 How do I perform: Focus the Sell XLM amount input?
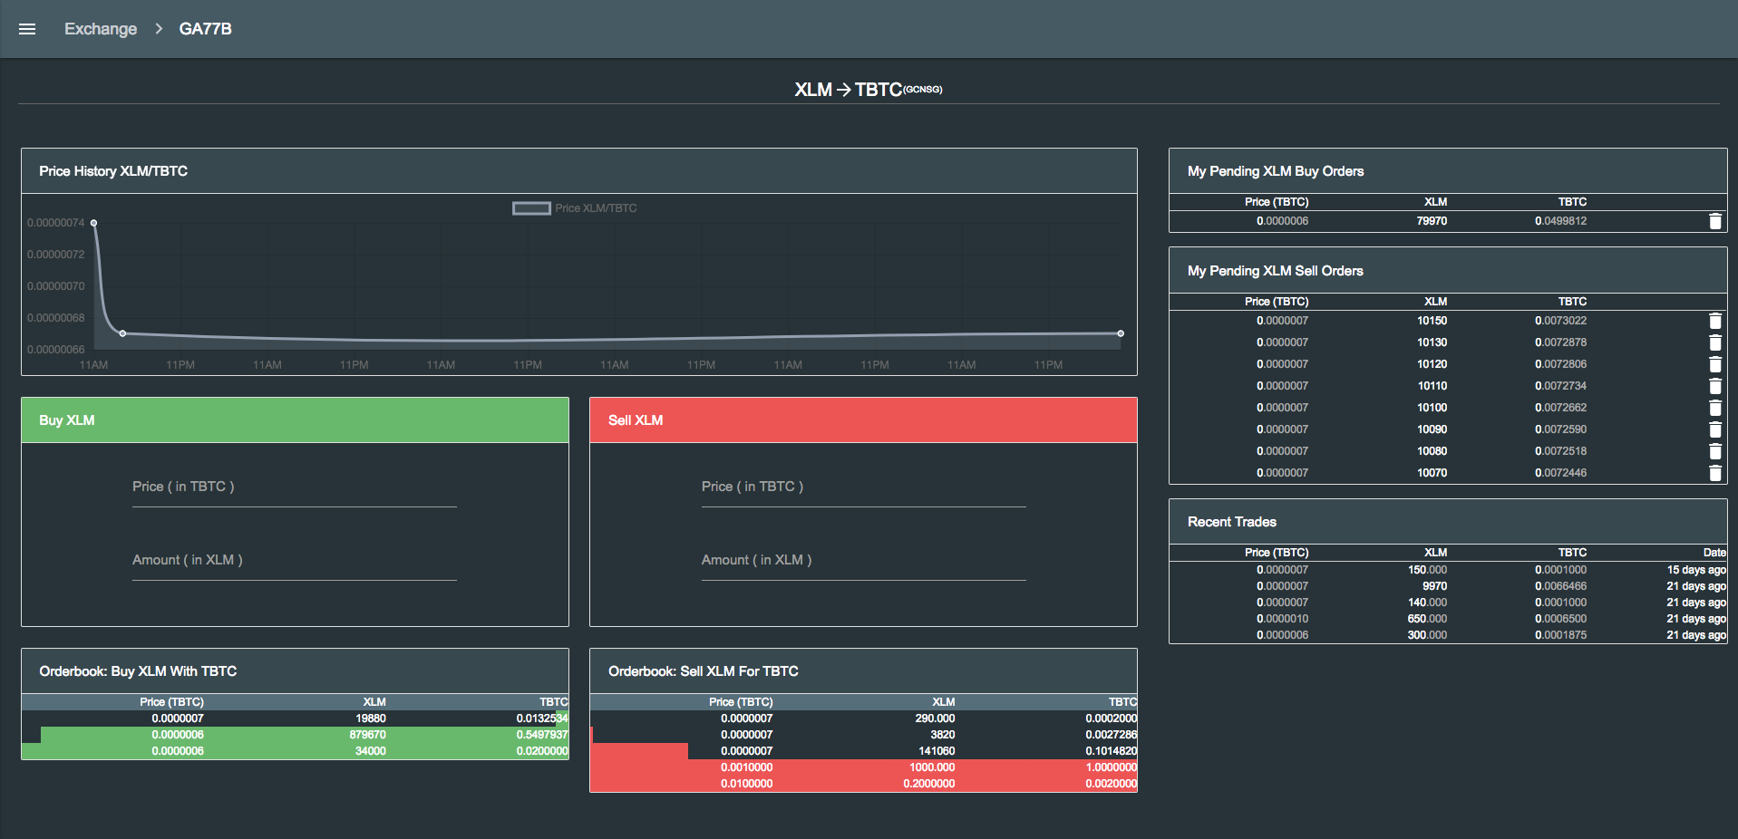(x=864, y=561)
